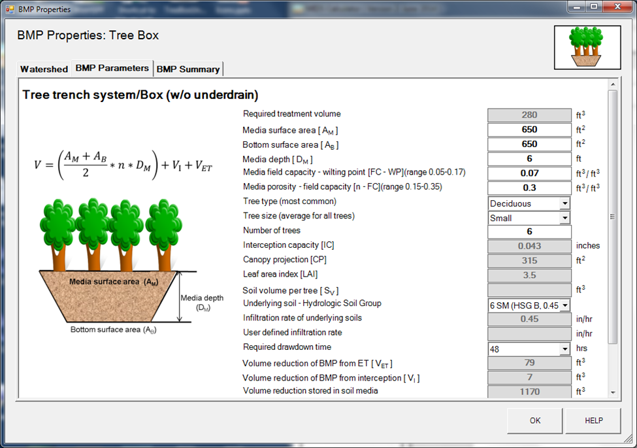This screenshot has width=637, height=448.
Task: Click the Tree Box thumbnail image
Action: coord(587,48)
